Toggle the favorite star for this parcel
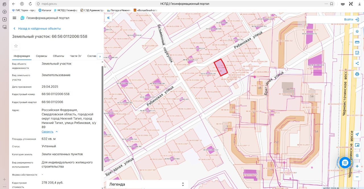Screen dimensions: 364x189 click(16, 46)
